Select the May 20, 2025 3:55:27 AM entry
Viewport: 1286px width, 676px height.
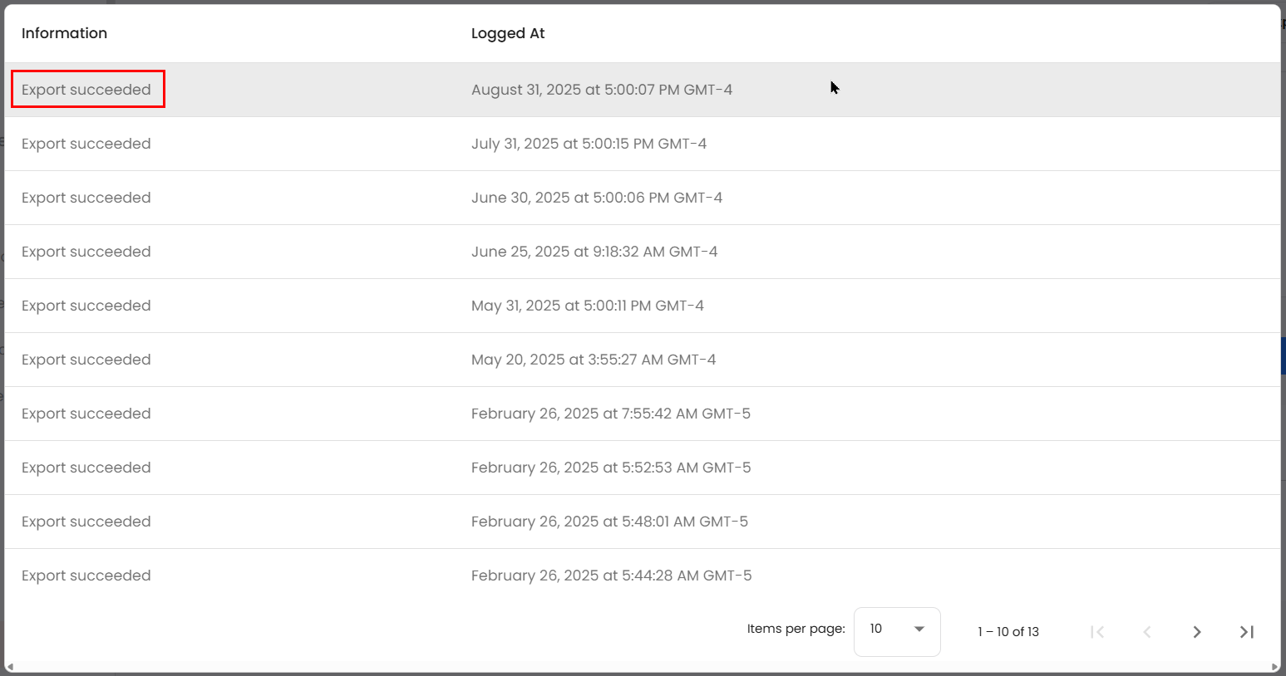tap(593, 360)
